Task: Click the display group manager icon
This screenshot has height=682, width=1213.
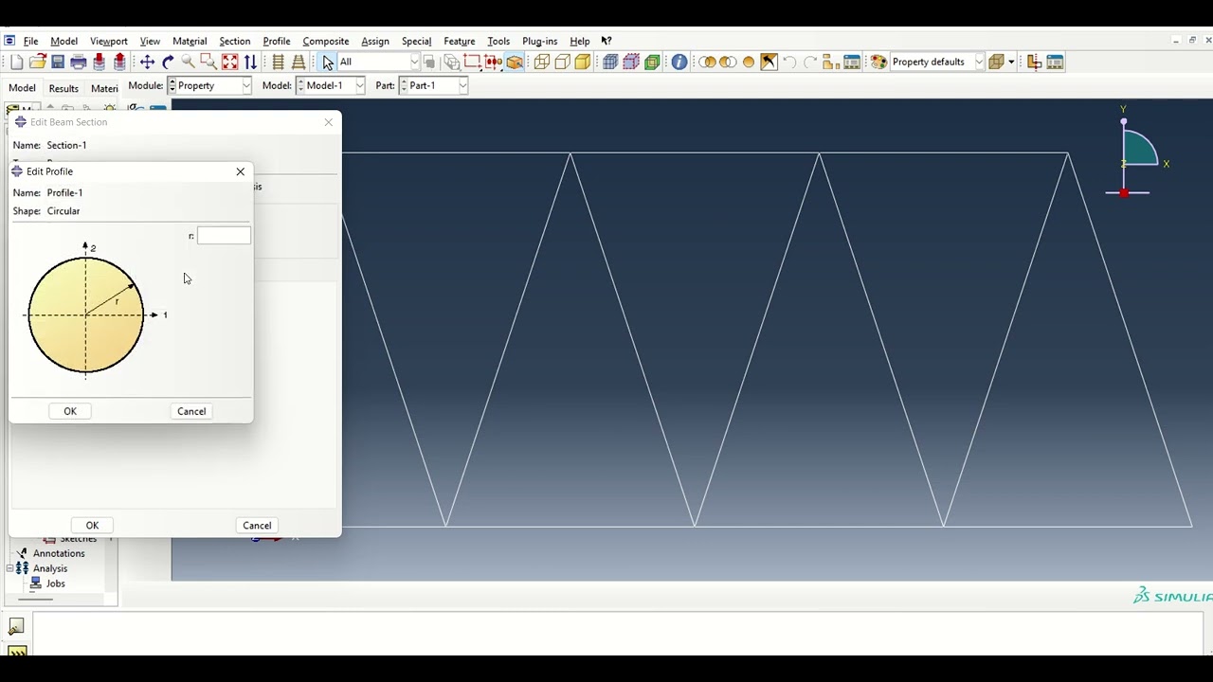Action: [852, 63]
